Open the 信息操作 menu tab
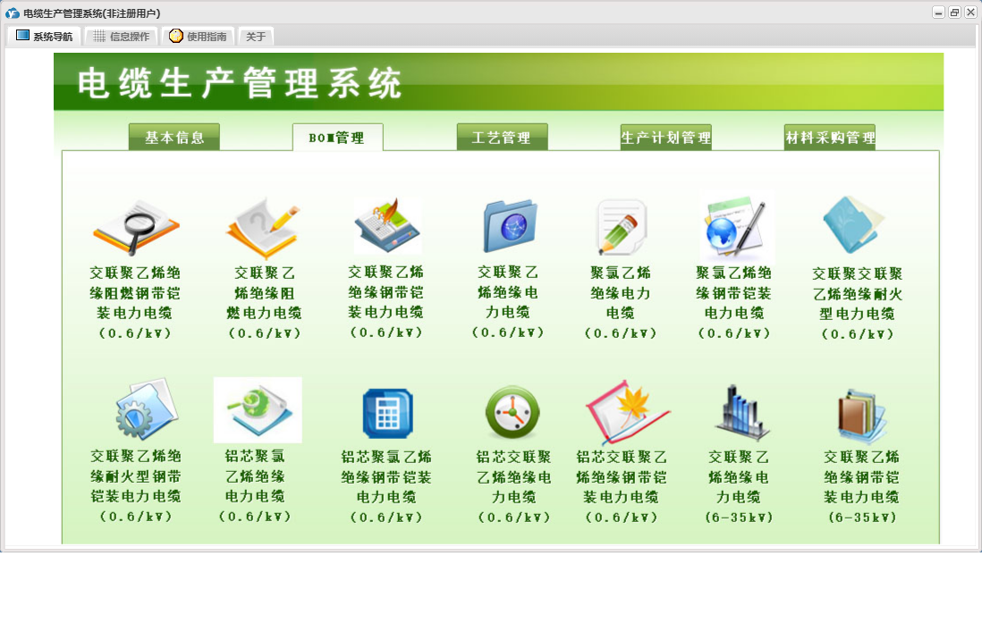The height and width of the screenshot is (640, 982). coord(122,37)
